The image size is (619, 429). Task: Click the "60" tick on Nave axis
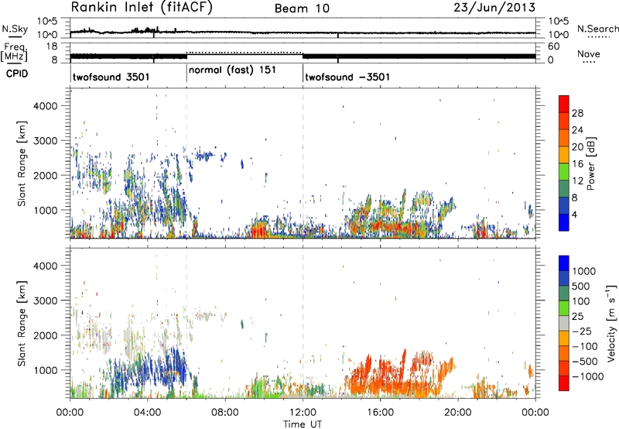click(553, 46)
